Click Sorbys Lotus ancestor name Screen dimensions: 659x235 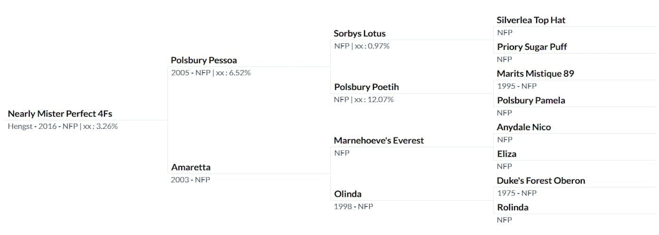click(360, 33)
